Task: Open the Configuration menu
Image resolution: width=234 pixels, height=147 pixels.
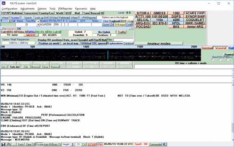Action: pyautogui.click(x=9, y=9)
